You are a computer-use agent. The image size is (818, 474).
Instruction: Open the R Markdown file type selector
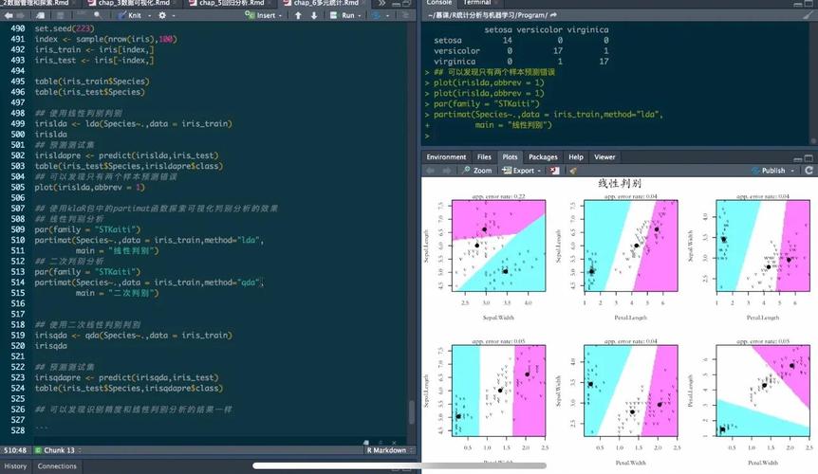390,450
